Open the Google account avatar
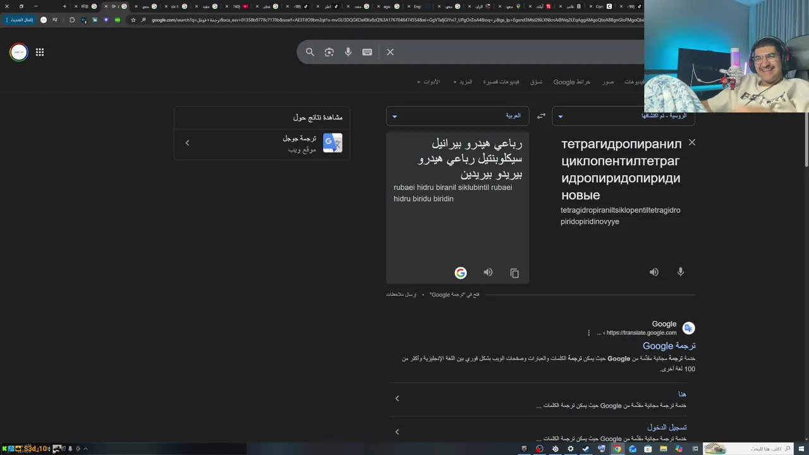Screen dimensions: 809x455 pyautogui.click(x=19, y=52)
